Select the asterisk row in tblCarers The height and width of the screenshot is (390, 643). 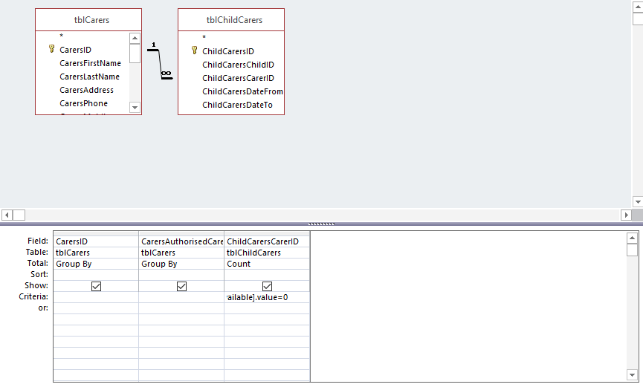[x=61, y=36]
